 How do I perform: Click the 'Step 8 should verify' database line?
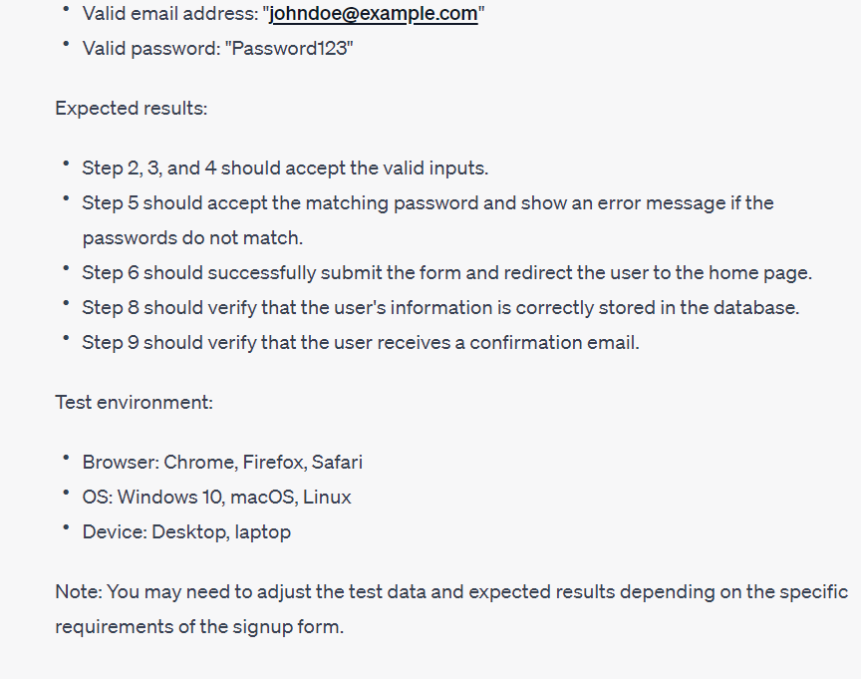[440, 308]
